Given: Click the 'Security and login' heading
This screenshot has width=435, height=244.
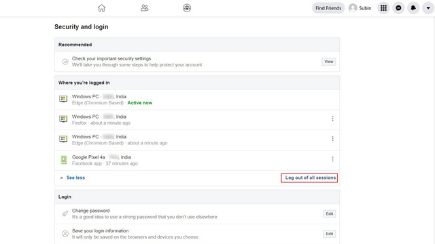Looking at the screenshot, I should [82, 27].
